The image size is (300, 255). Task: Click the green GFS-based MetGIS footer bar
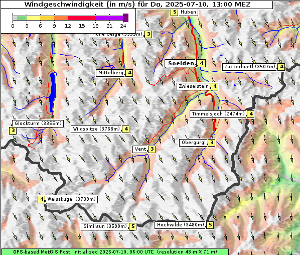tap(115, 252)
